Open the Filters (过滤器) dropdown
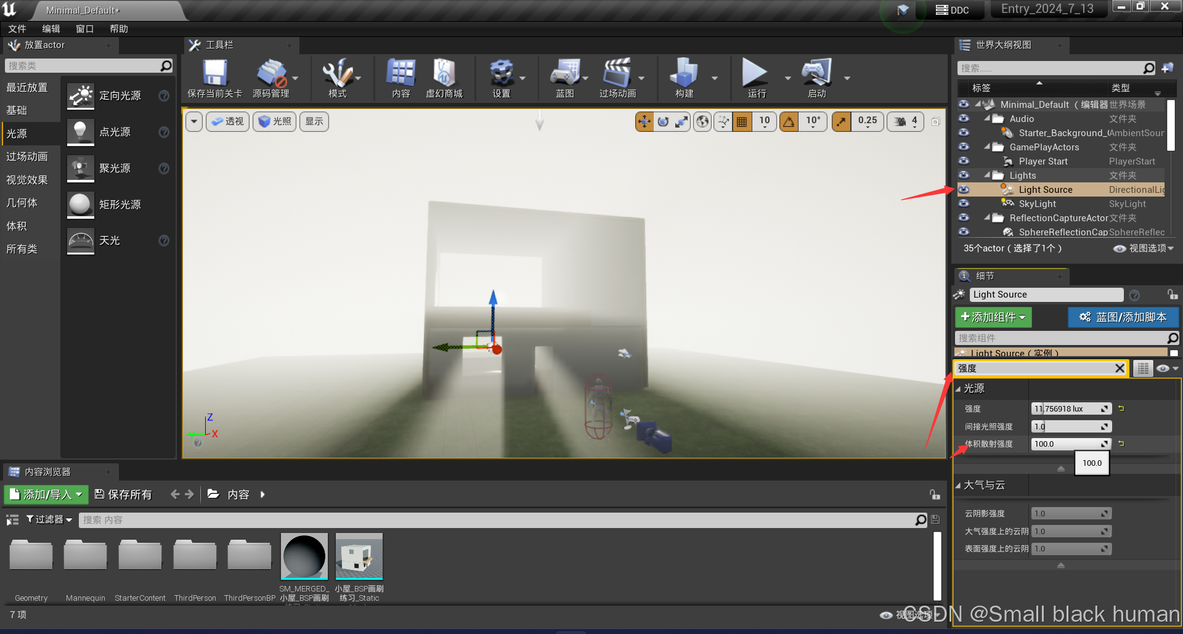Viewport: 1183px width, 634px height. (x=49, y=520)
